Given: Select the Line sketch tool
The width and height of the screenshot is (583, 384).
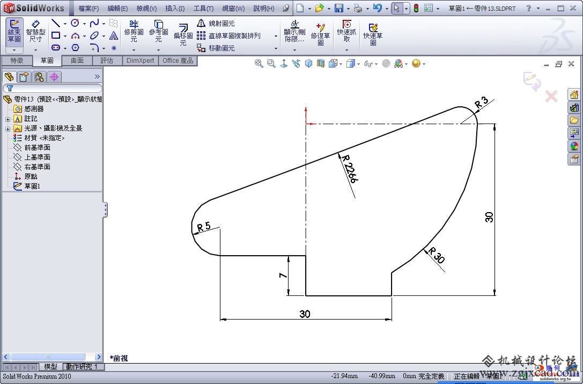Looking at the screenshot, I should click(x=56, y=24).
